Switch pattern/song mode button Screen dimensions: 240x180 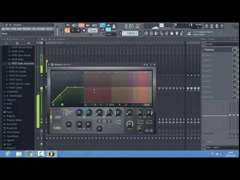pyautogui.click(x=67, y=30)
